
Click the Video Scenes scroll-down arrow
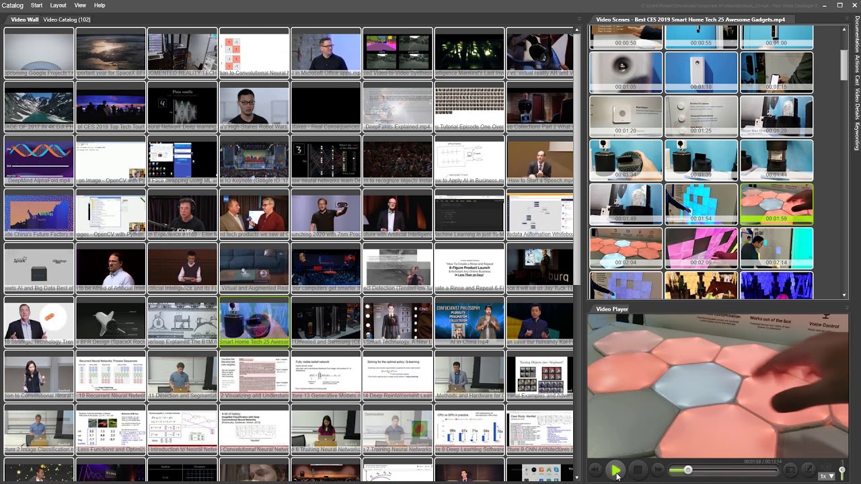(x=845, y=295)
